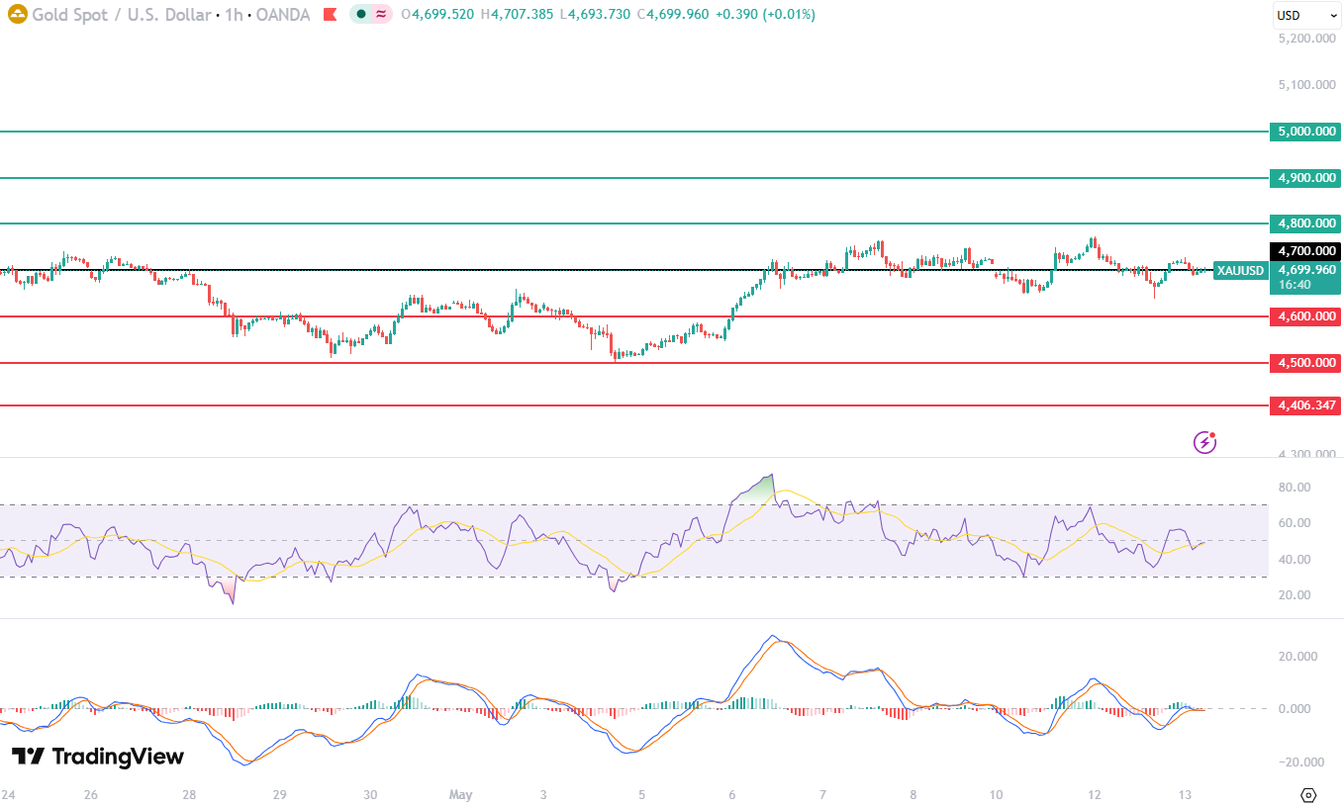Click date 3 on the time axis
Viewport: 1344px width, 808px height.
pyautogui.click(x=543, y=794)
